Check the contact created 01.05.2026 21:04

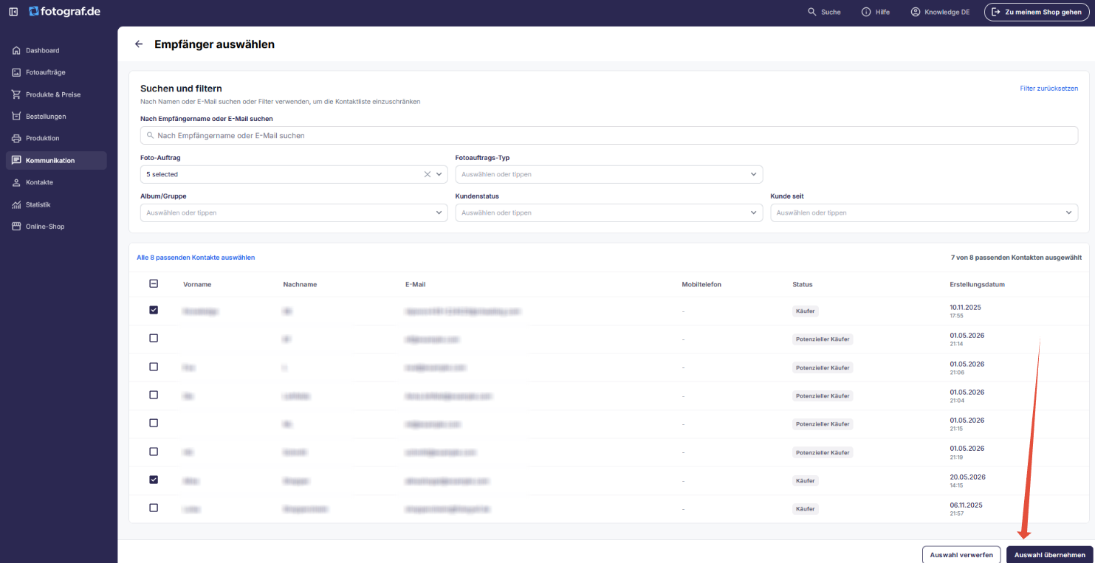(x=154, y=395)
